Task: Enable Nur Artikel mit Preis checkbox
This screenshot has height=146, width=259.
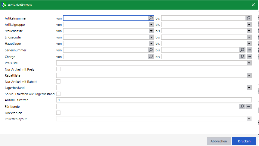Action: [x=58, y=69]
